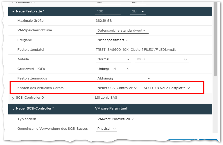Collapse the Neue Festplatte section
This screenshot has height=145, width=223.
13,11
